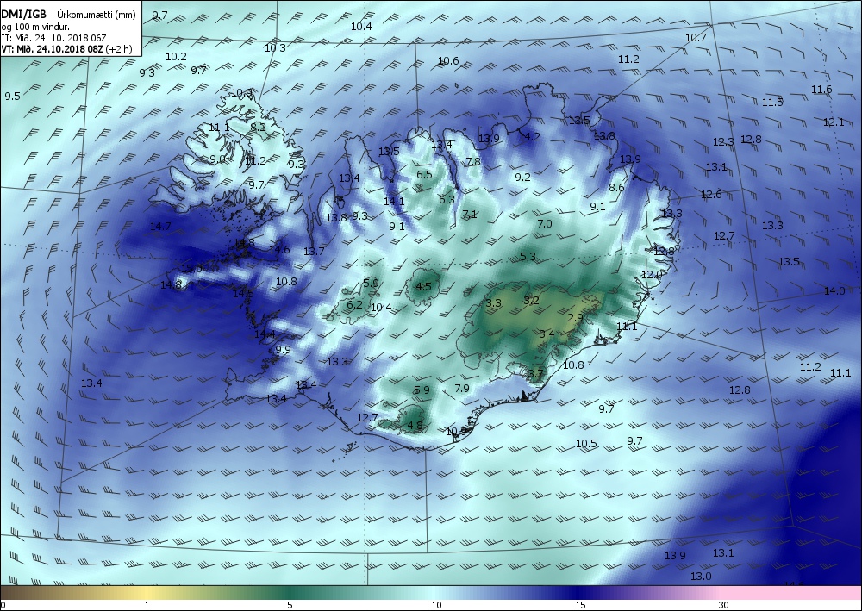Click the map value 10.7

(696, 38)
